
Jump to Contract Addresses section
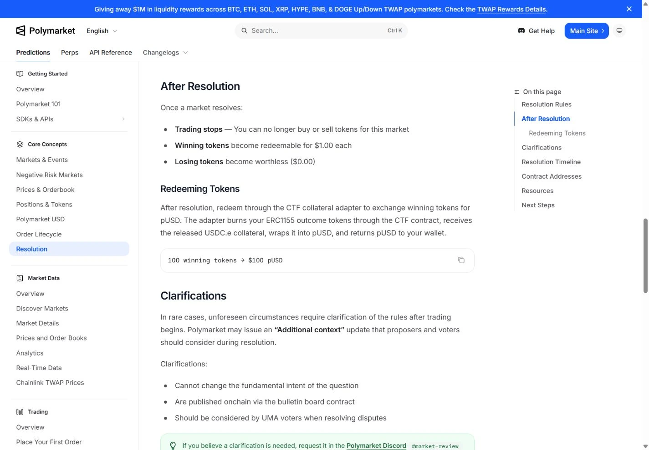tap(552, 176)
